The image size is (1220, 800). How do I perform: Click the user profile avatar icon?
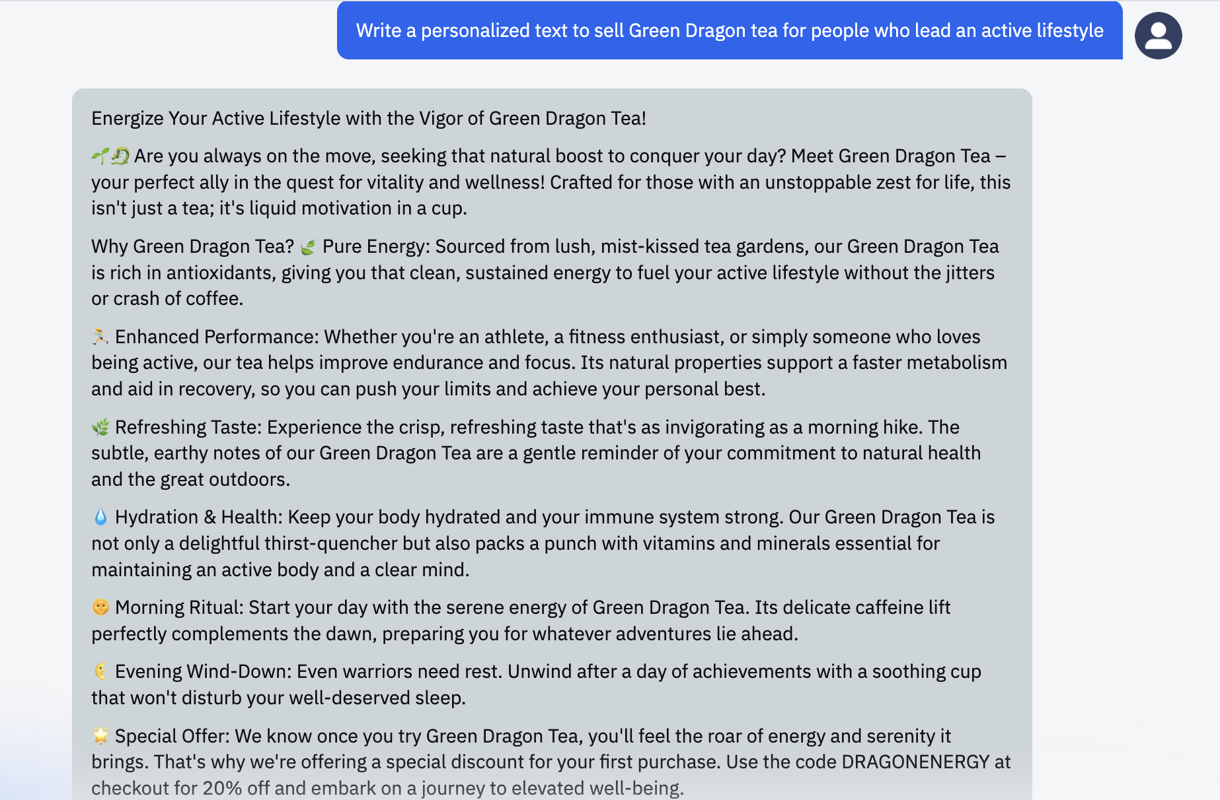[1158, 36]
